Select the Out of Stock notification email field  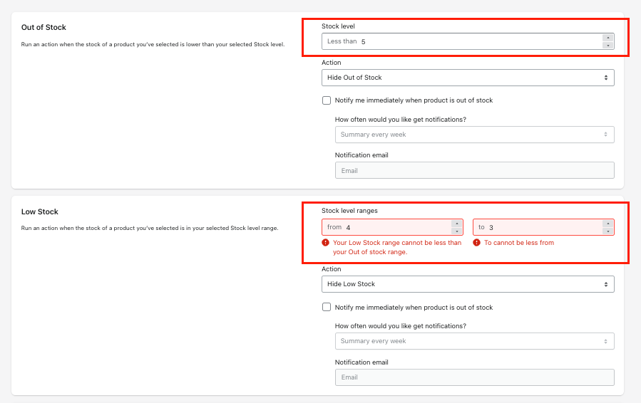[474, 171]
